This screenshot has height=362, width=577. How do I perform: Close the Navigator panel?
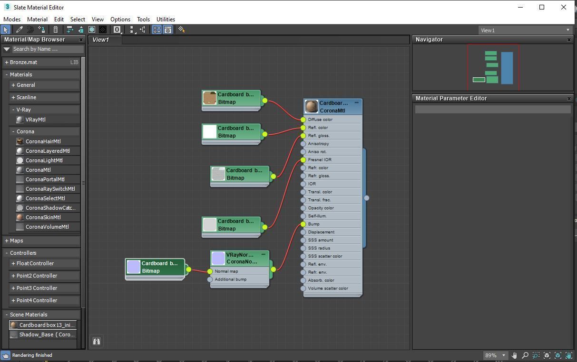[x=569, y=40]
